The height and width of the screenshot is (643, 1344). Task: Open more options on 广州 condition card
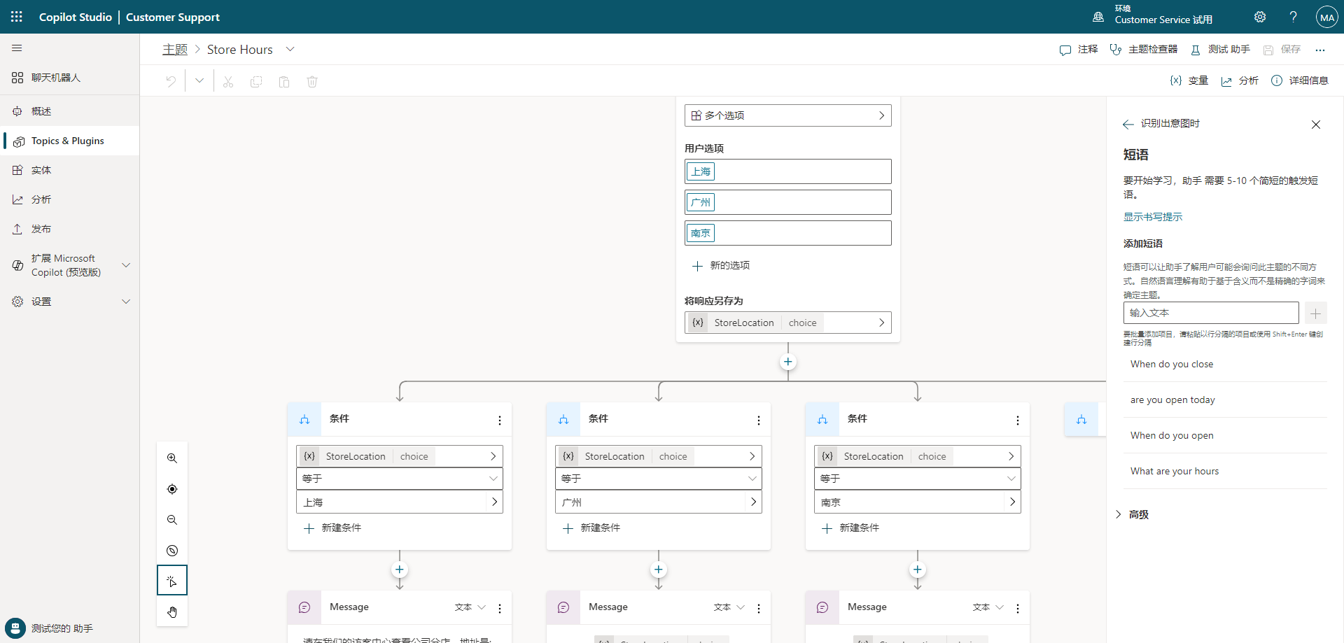[759, 420]
